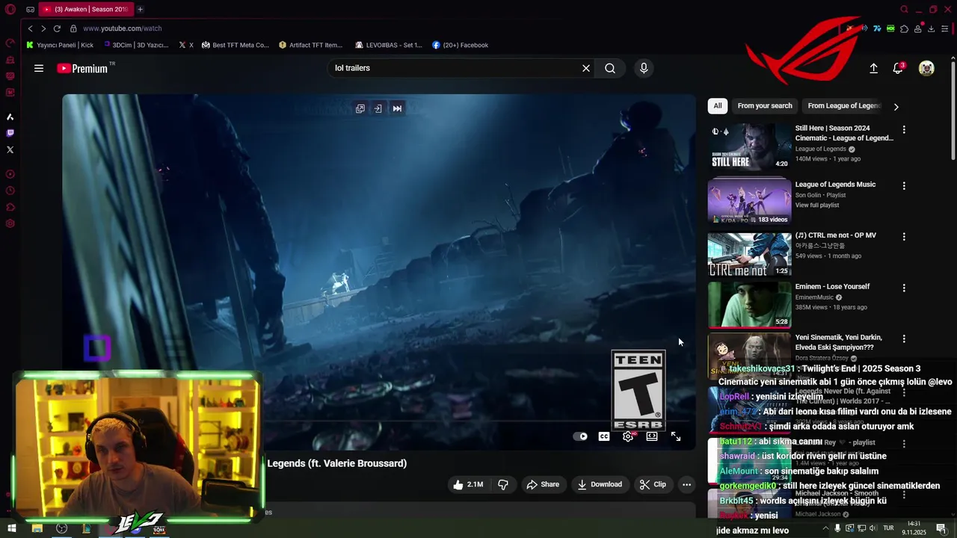This screenshot has width=957, height=538.
Task: Open File Explorer from taskbar
Action: tap(37, 529)
